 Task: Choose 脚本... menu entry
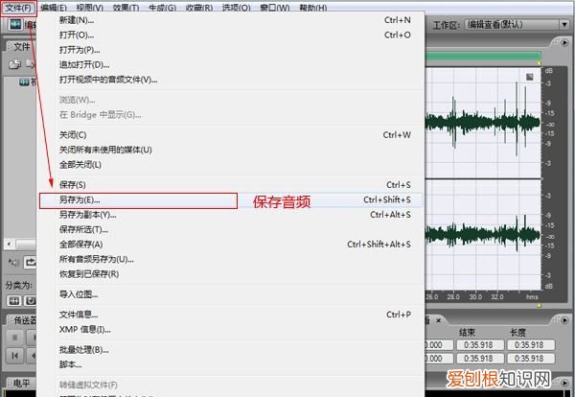[x=231, y=364]
